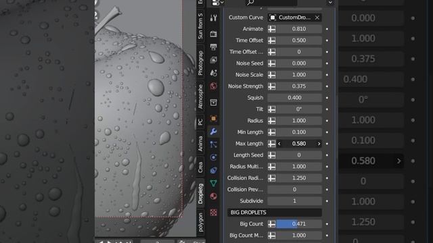Open the CustomDro... object selector

[x=295, y=18]
